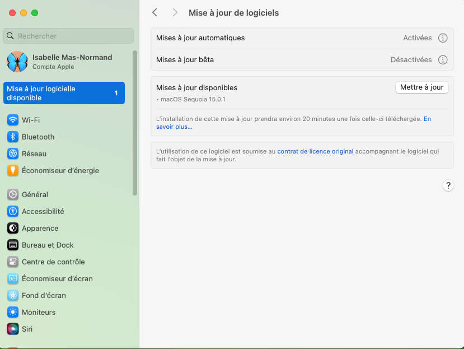The image size is (464, 349).
Task: Minimize window with the yellow button
Action: (24, 13)
